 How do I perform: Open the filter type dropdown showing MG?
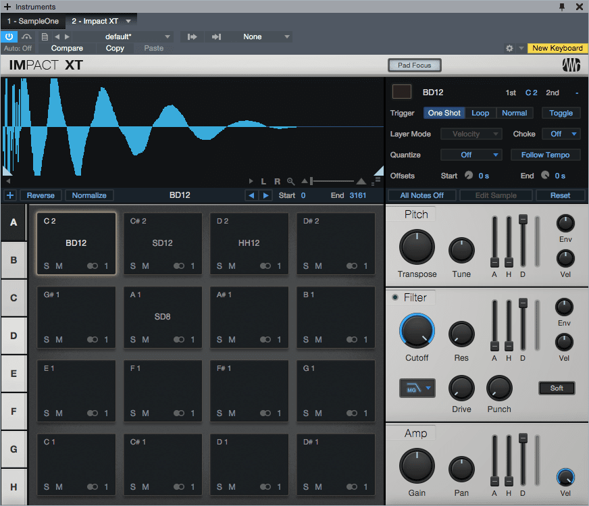pos(417,388)
